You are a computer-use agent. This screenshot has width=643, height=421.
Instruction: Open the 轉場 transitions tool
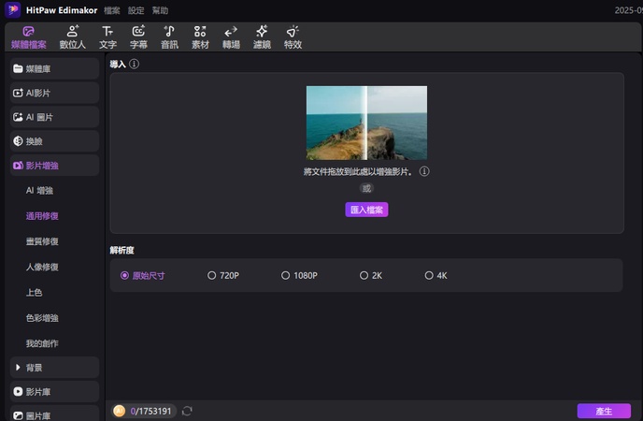click(x=231, y=36)
